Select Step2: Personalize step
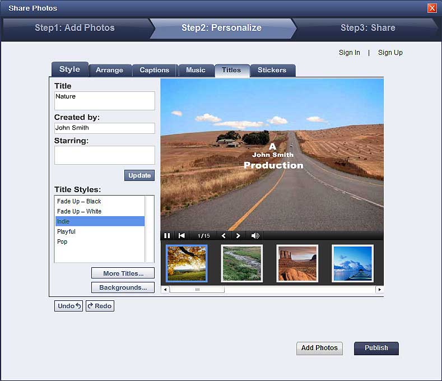This screenshot has height=381, width=442. click(x=222, y=27)
